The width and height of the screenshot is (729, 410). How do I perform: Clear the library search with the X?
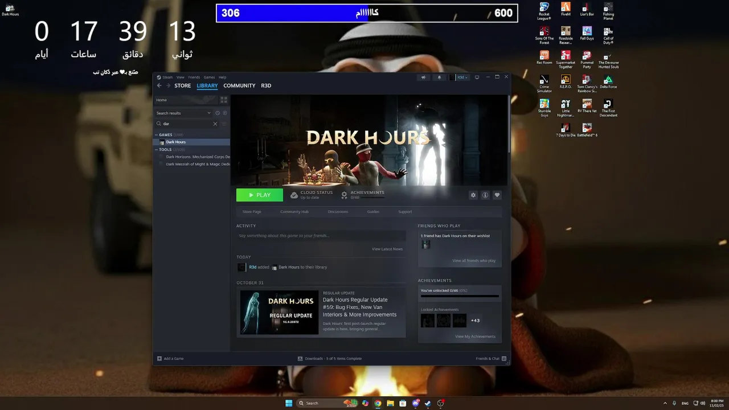pos(215,124)
